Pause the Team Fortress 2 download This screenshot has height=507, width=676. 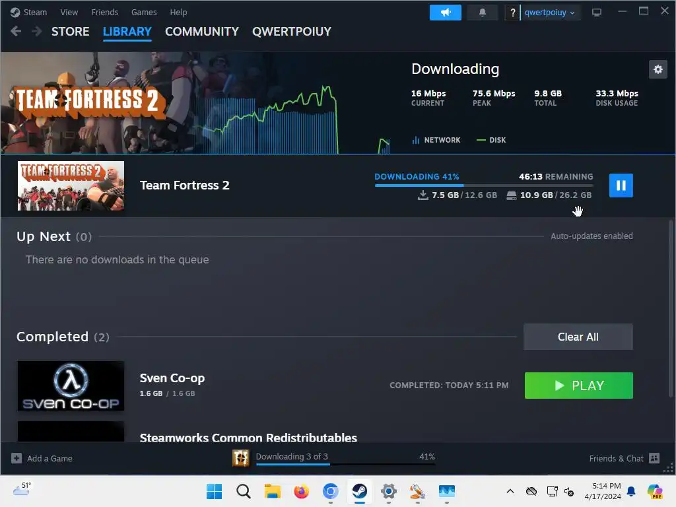point(621,186)
